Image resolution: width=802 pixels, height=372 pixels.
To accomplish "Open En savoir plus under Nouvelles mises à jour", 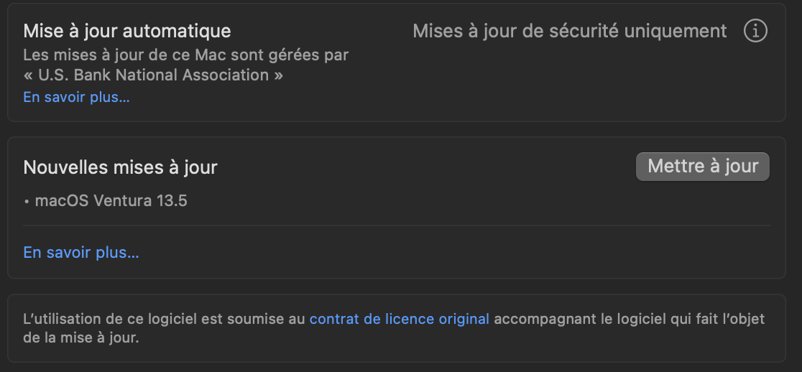I will [x=81, y=253].
